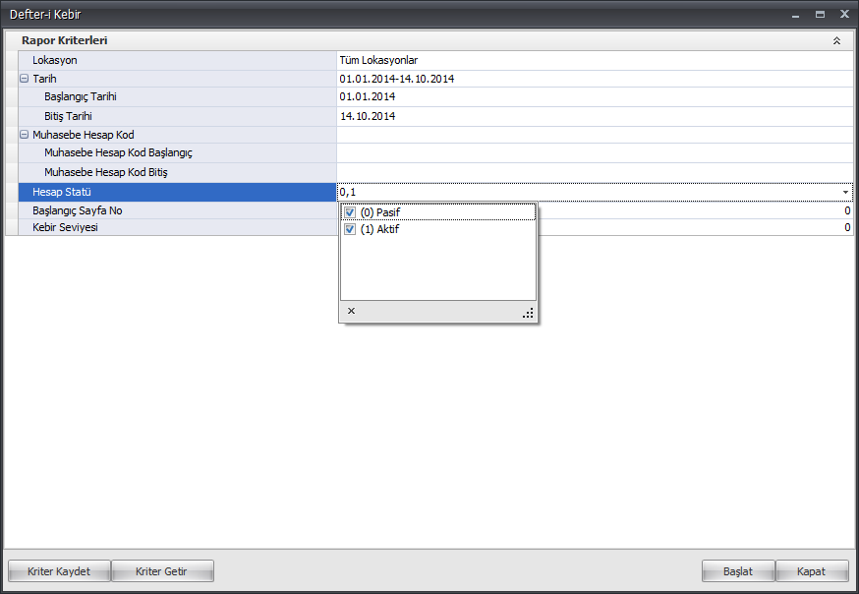Click the Kapat button
Image resolution: width=859 pixels, height=594 pixels.
tap(812, 571)
